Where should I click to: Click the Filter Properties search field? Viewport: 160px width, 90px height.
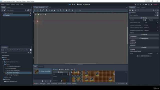pyautogui.click(x=143, y=15)
